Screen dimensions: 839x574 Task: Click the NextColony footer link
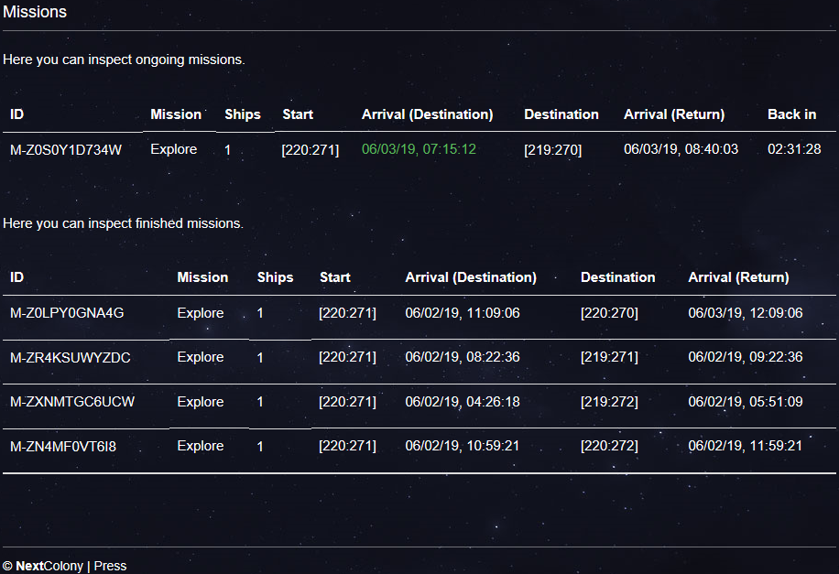point(49,566)
